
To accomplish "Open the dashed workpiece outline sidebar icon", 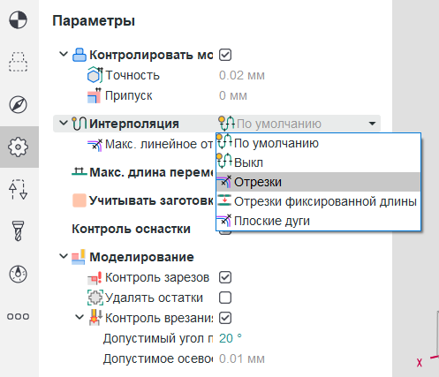I will [18, 62].
